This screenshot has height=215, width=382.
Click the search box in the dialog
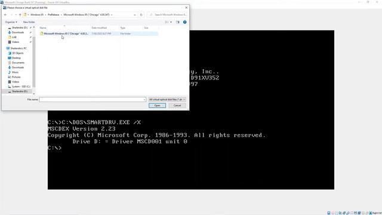pyautogui.click(x=168, y=15)
